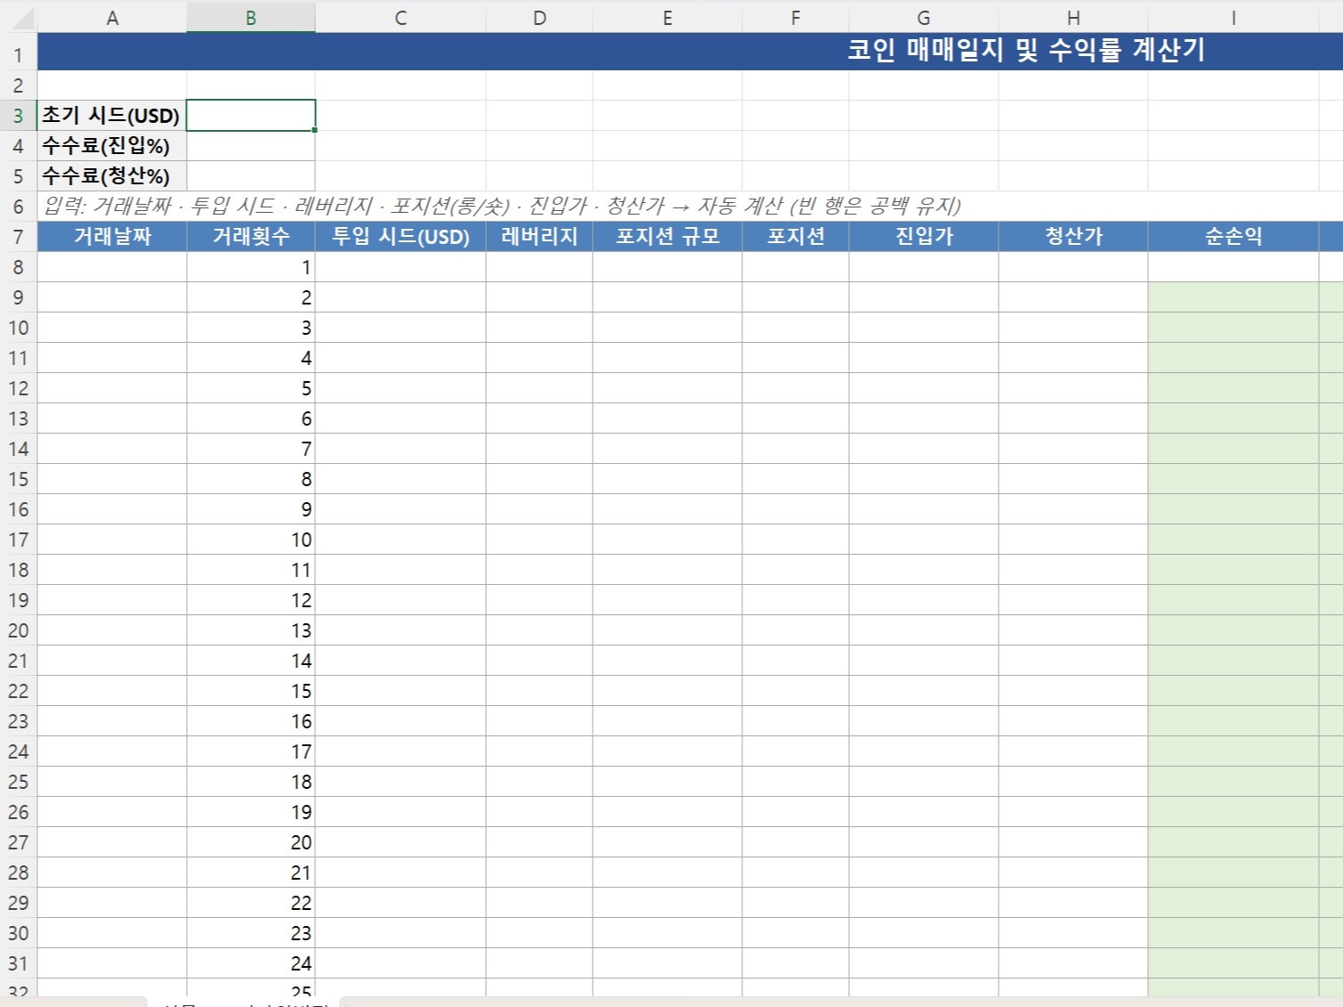
Task: Select row number 1 title row
Action: point(18,52)
